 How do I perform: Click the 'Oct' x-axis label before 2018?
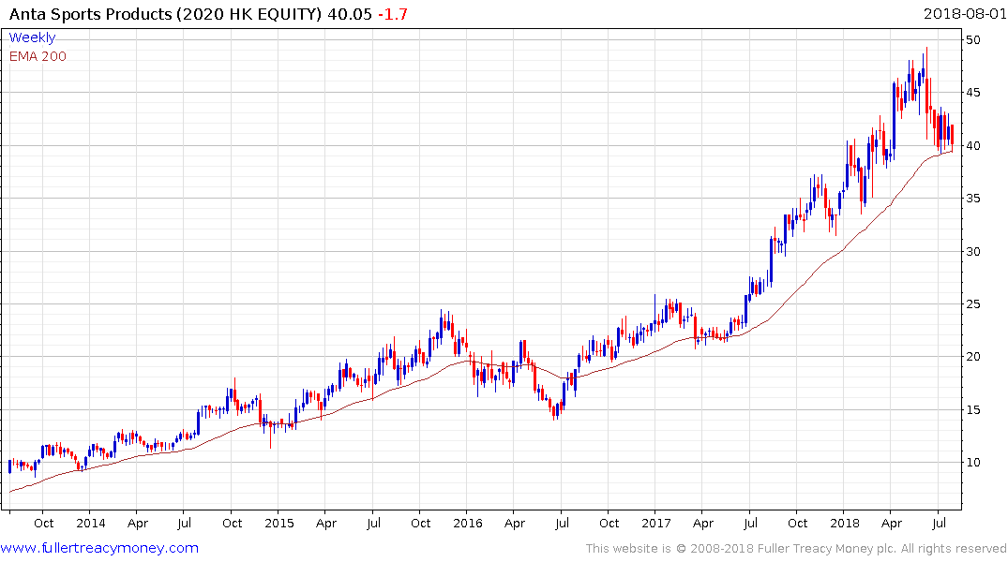pyautogui.click(x=797, y=523)
